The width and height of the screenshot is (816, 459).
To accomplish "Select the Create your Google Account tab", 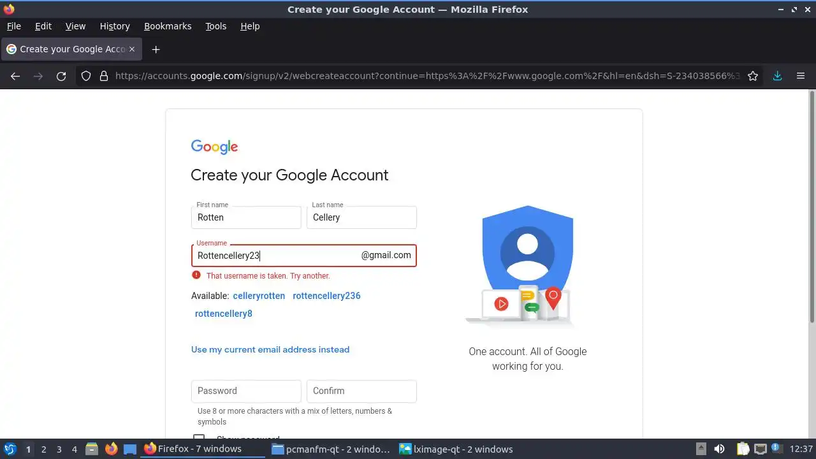I will click(x=71, y=49).
